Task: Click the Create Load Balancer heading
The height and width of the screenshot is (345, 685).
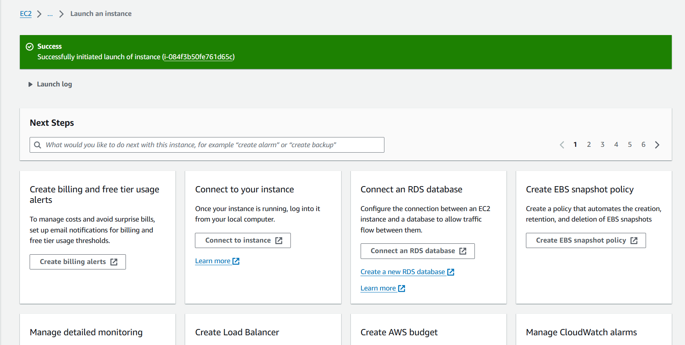Action: pos(237,332)
